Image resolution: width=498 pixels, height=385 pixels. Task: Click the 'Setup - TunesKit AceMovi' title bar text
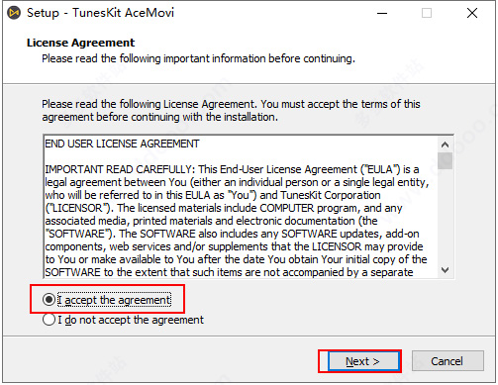[x=100, y=13]
